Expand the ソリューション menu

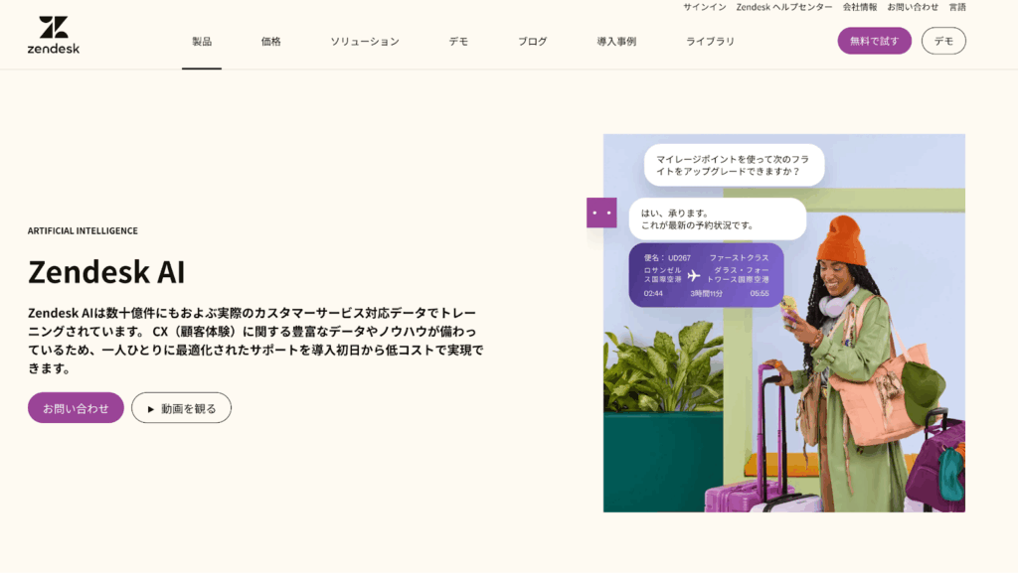coord(365,42)
